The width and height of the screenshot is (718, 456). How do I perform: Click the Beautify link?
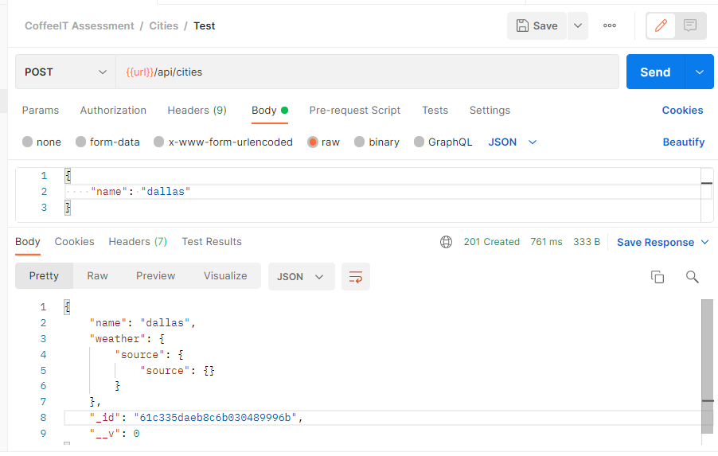click(x=683, y=142)
